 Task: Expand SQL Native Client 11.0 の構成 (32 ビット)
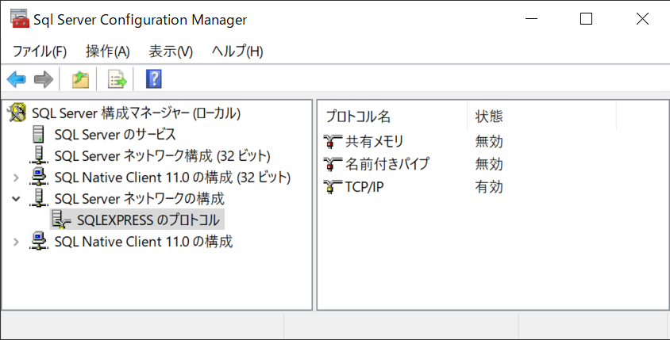(x=17, y=178)
